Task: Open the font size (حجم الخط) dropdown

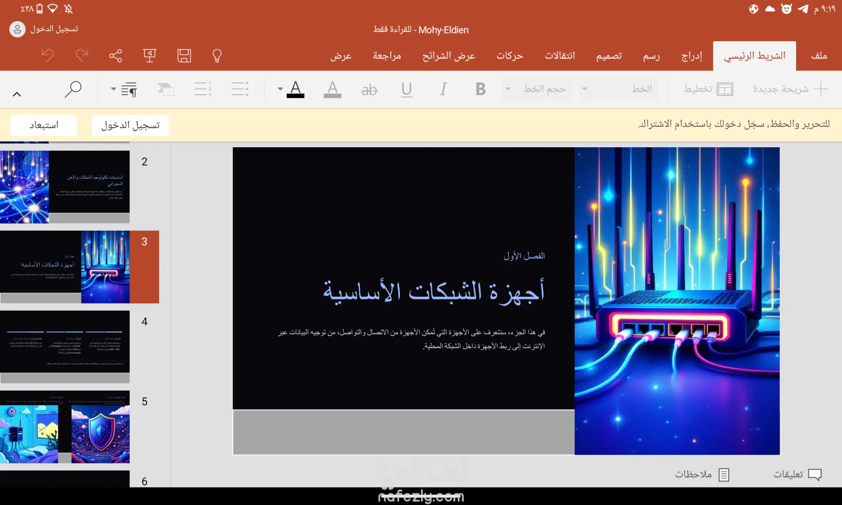Action: [x=537, y=89]
